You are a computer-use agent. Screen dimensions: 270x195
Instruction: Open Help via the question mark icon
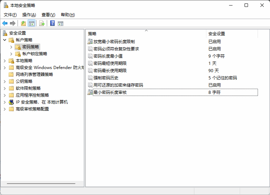pos(52,23)
